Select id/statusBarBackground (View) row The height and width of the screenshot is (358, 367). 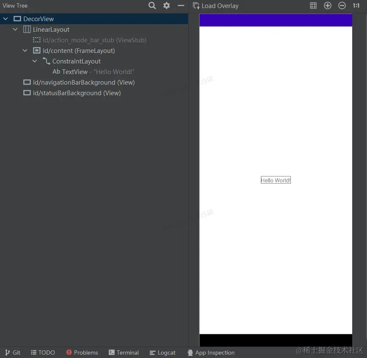(x=94, y=93)
